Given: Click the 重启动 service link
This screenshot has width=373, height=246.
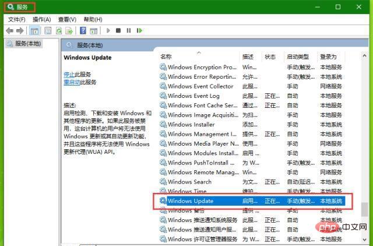Looking at the screenshot, I should pyautogui.click(x=72, y=82).
